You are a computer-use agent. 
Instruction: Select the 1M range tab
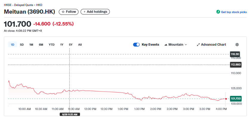[x=31, y=45]
